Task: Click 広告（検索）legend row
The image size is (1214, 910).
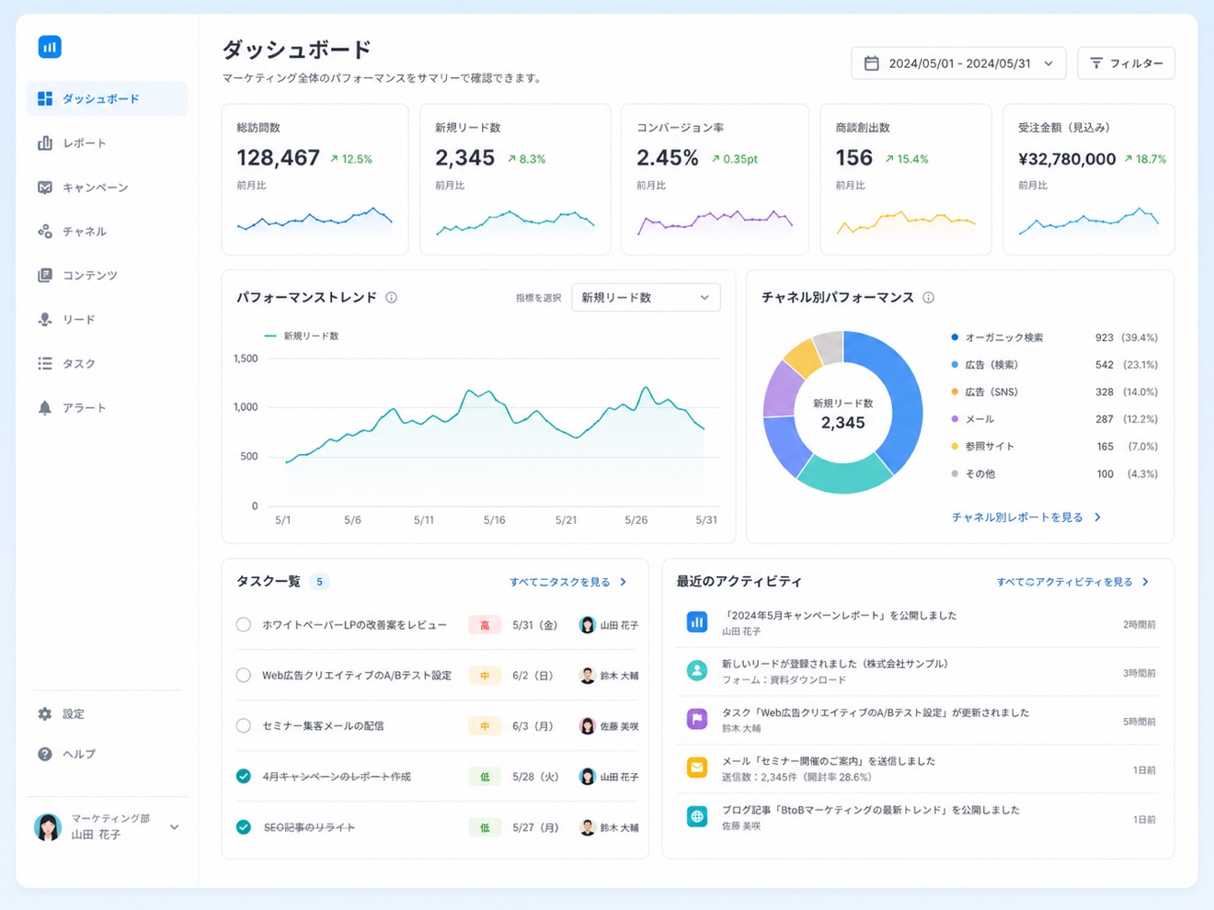Action: [x=1054, y=365]
